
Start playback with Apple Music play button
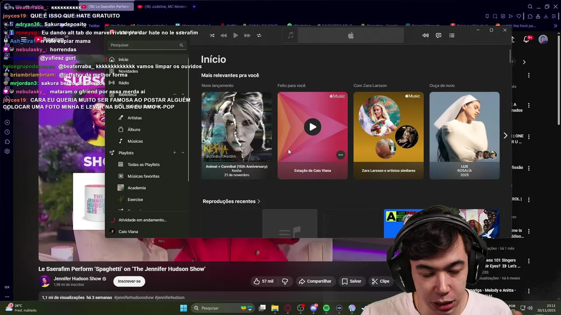point(235,35)
